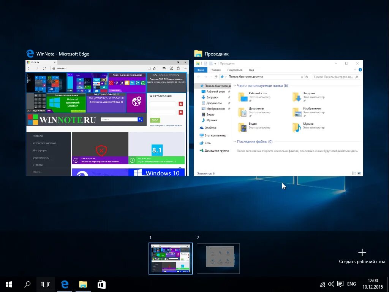The height and width of the screenshot is (292, 389).
Task: Select Рабочий стол in the navigation pane
Action: click(215, 92)
